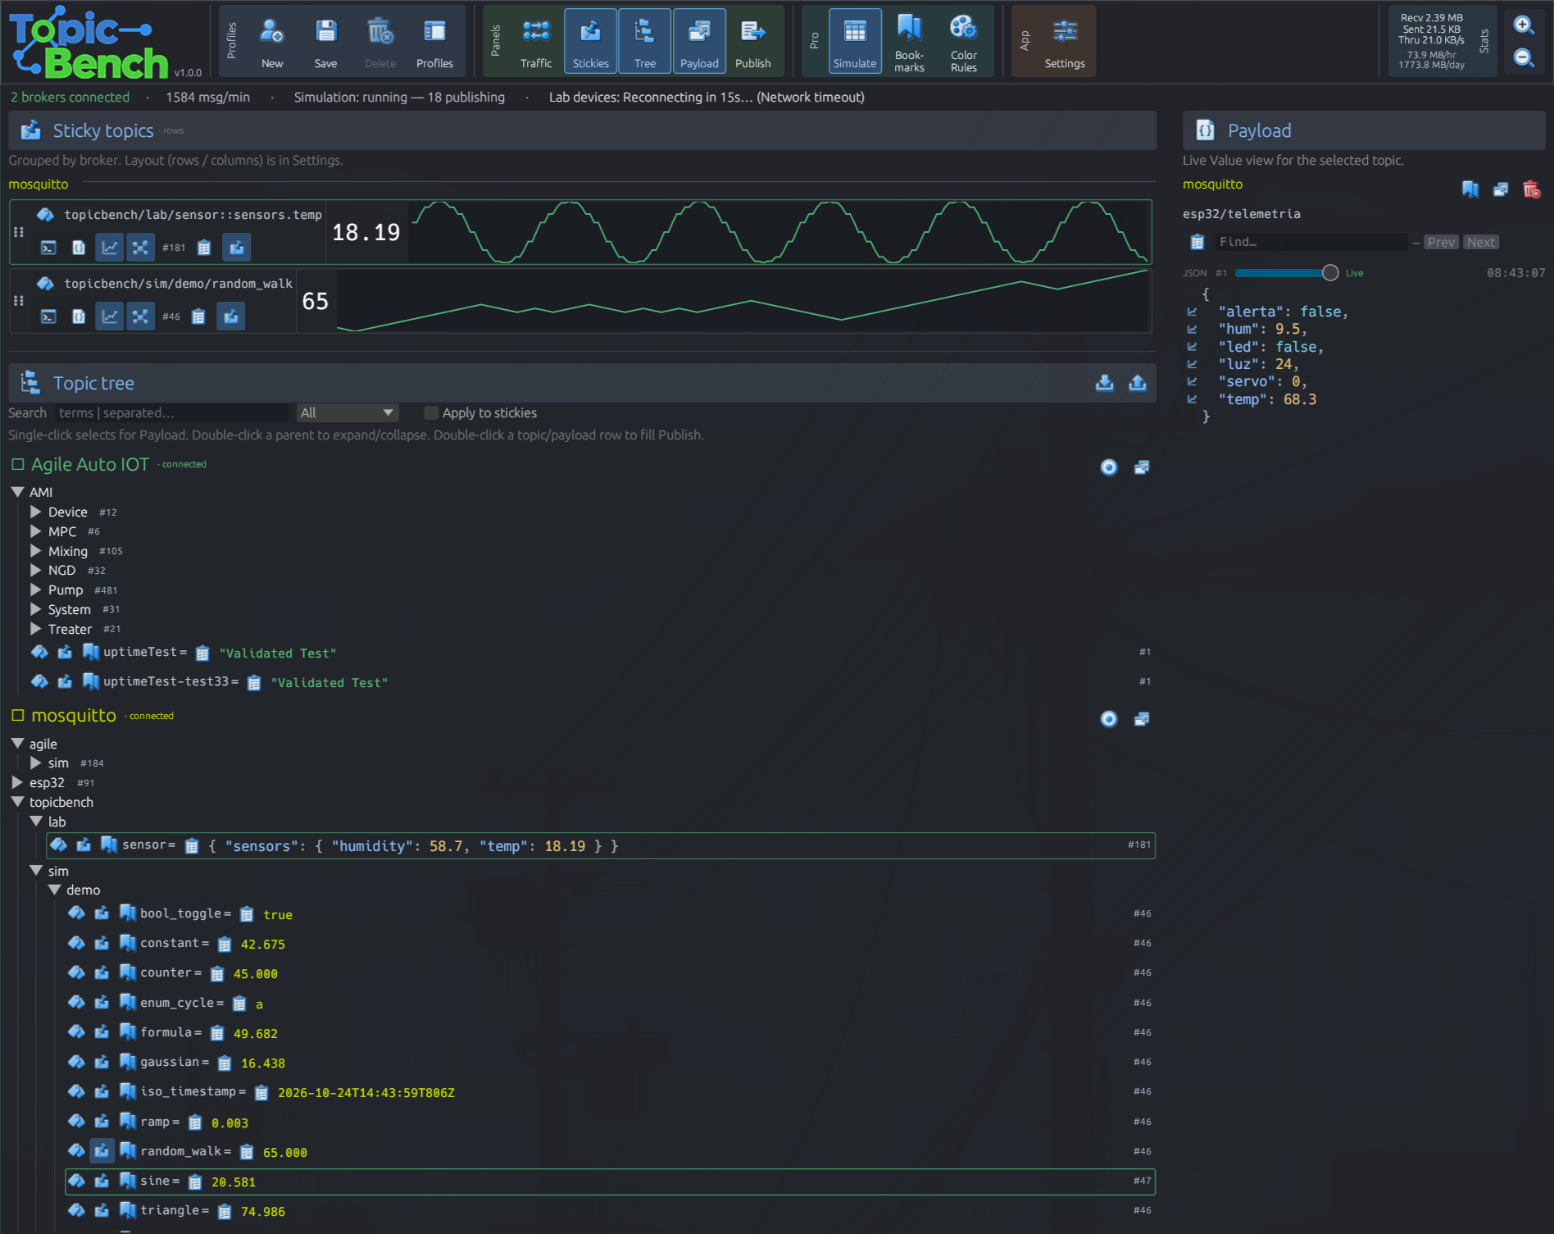Open Bookmarks

click(x=909, y=42)
